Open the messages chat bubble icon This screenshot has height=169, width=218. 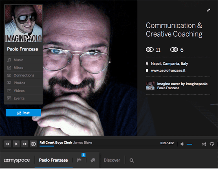pos(93,160)
